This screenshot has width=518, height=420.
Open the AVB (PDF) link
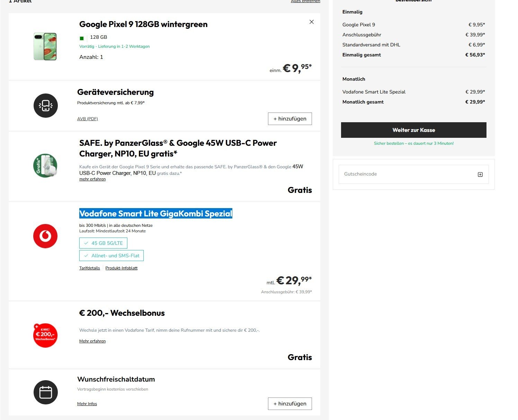point(88,119)
